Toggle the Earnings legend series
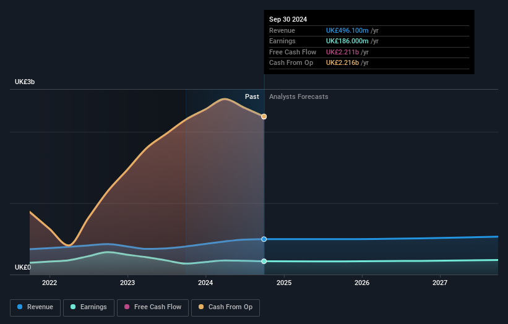508x324 pixels. [x=88, y=307]
